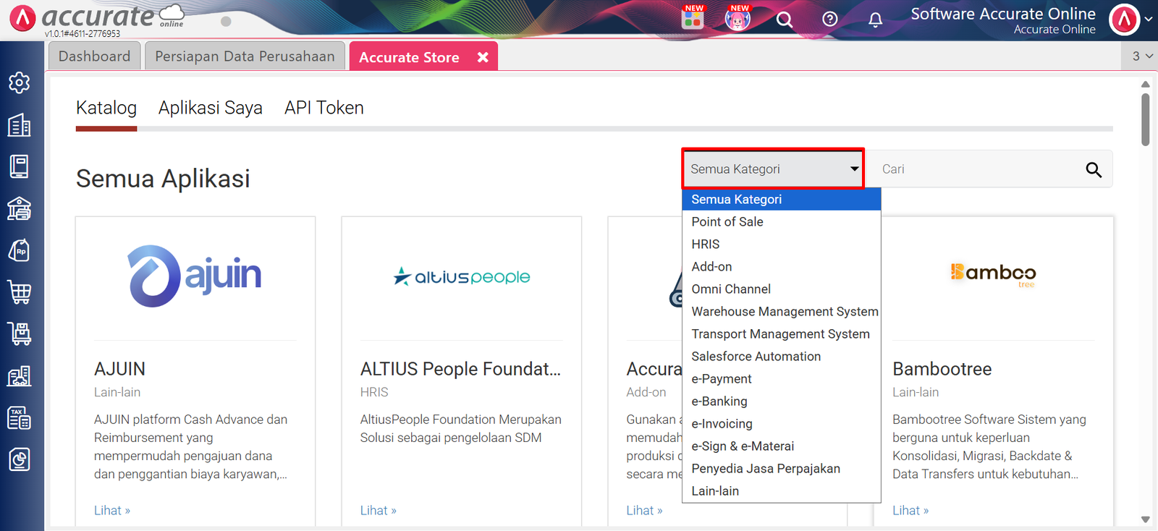Click Lihat link on the AJUIN card
1158x531 pixels.
coord(112,511)
